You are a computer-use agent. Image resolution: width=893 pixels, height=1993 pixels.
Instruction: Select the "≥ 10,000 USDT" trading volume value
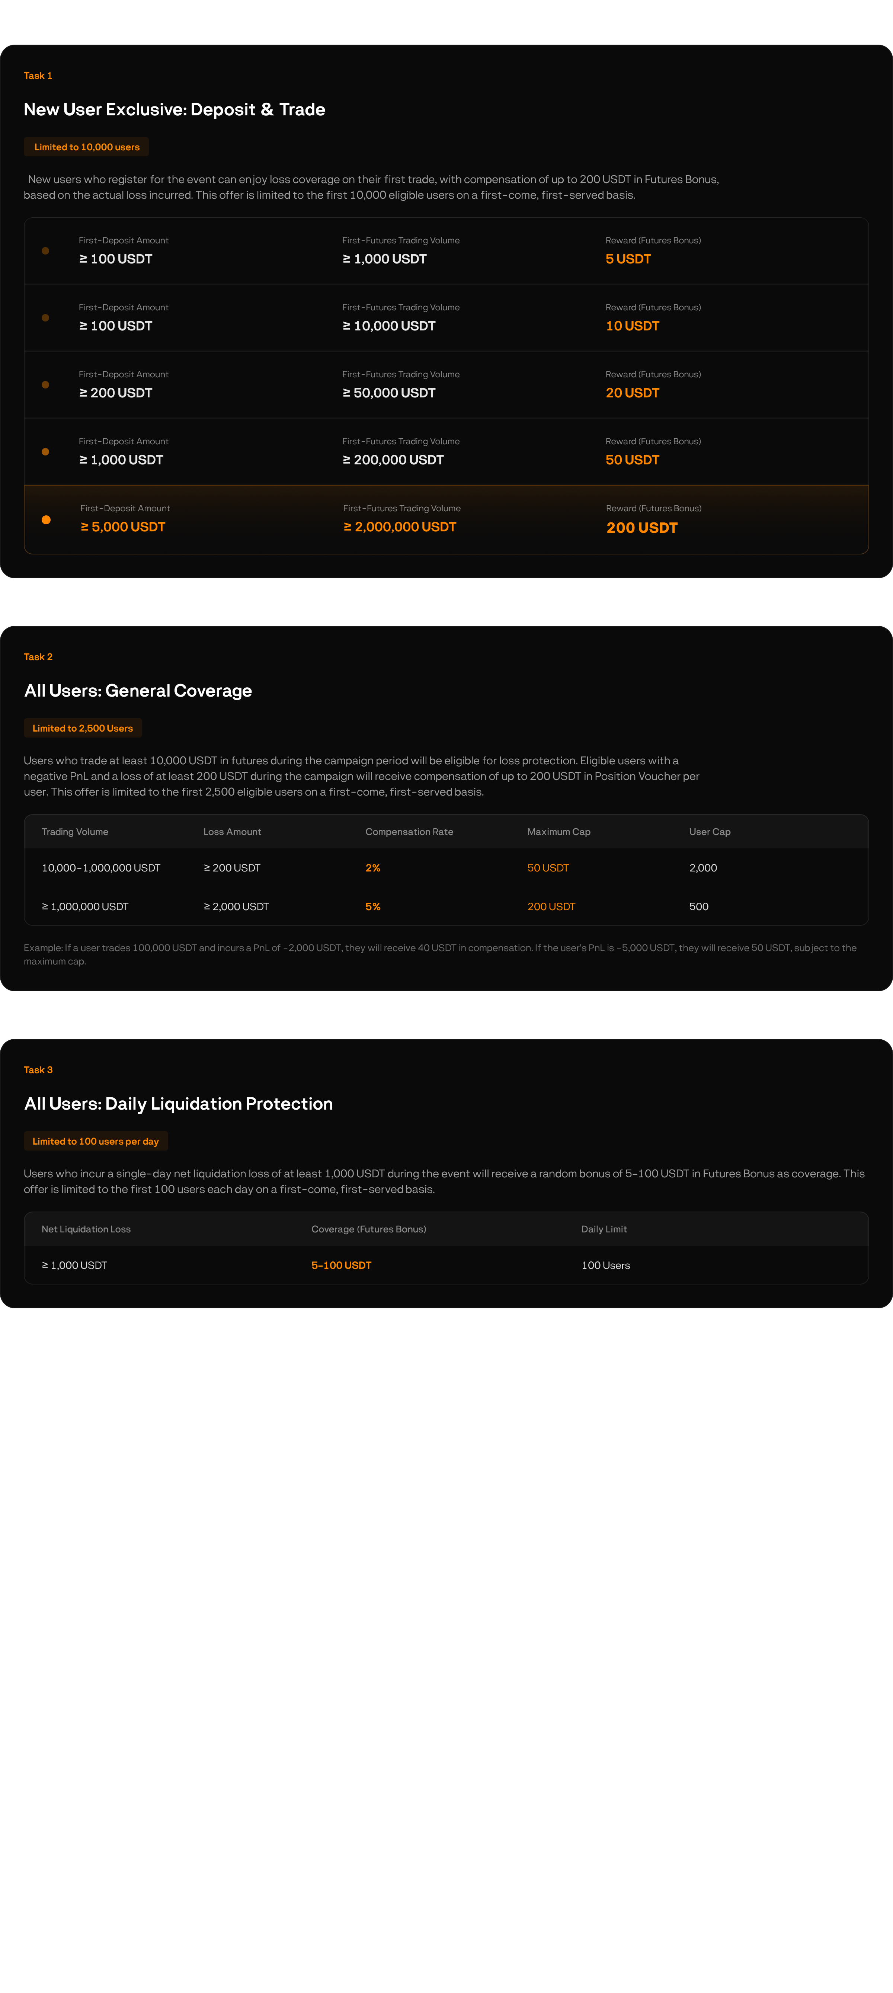click(388, 326)
